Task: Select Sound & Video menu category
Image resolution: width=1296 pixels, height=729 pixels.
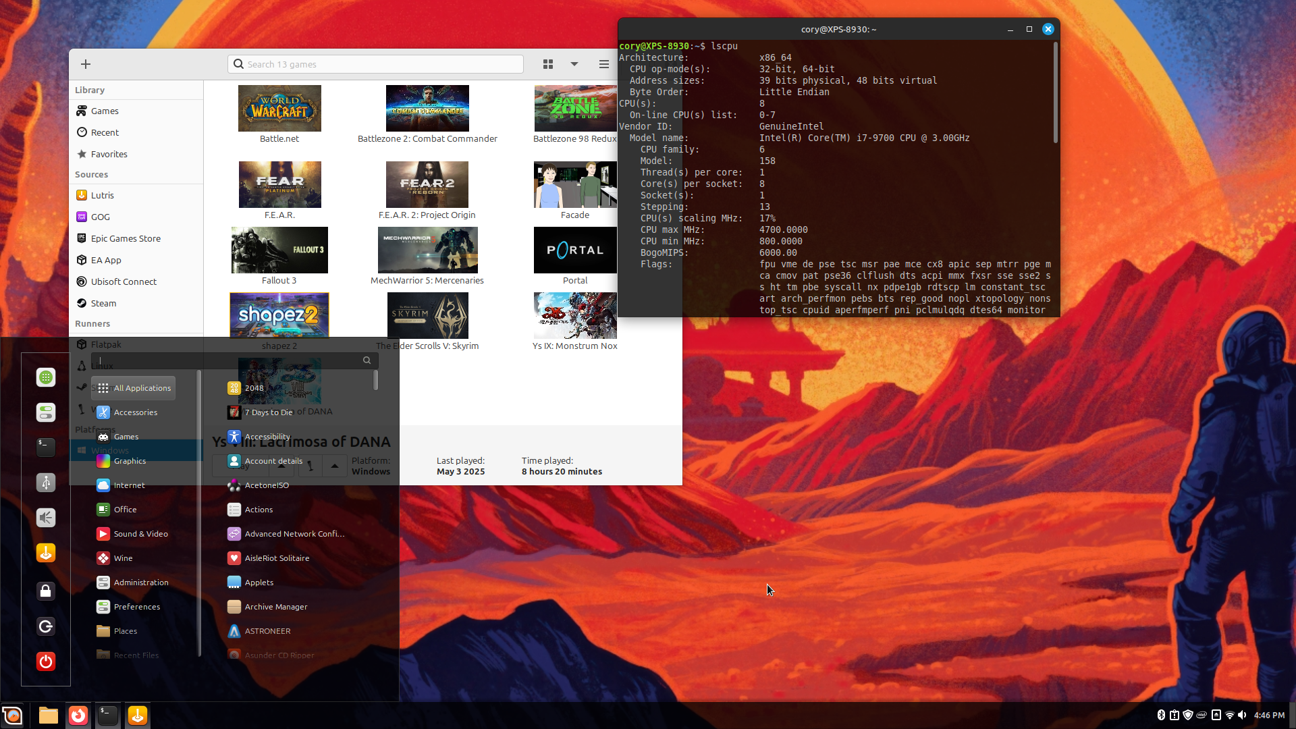Action: click(140, 534)
